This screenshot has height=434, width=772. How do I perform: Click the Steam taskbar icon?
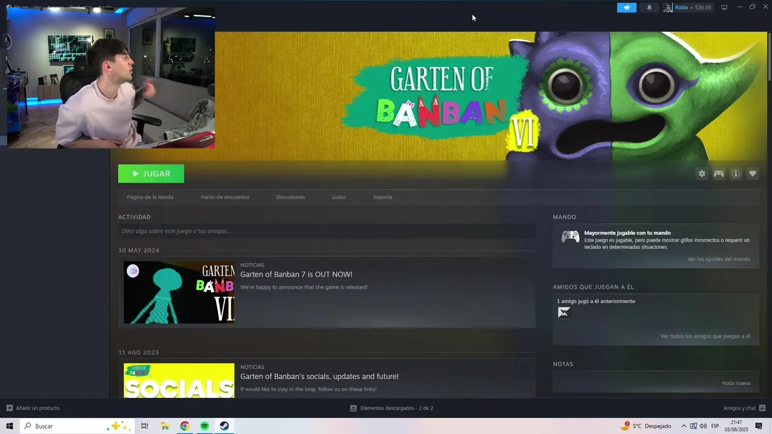[224, 426]
